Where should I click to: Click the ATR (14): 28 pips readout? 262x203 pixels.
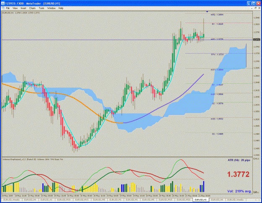point(239,160)
